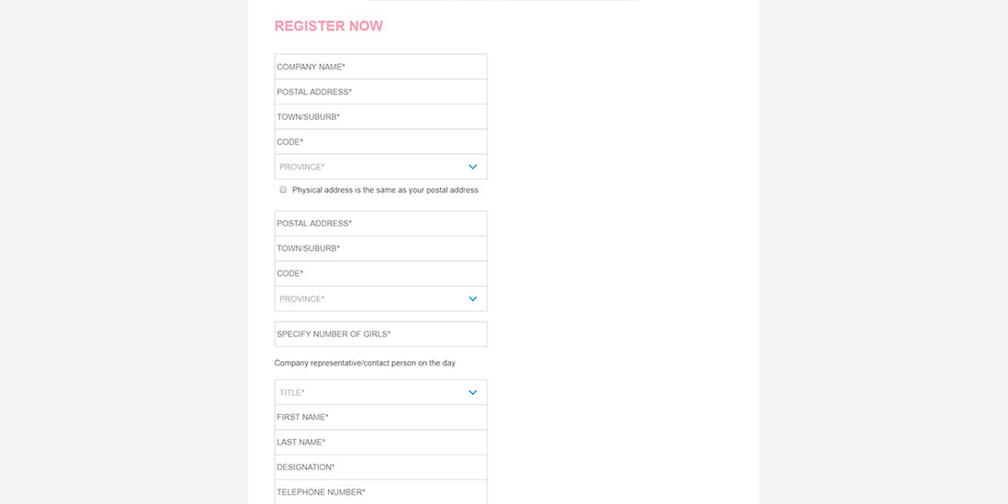Tick the physical address same as postal checkbox
The height and width of the screenshot is (504, 1008).
coord(283,190)
